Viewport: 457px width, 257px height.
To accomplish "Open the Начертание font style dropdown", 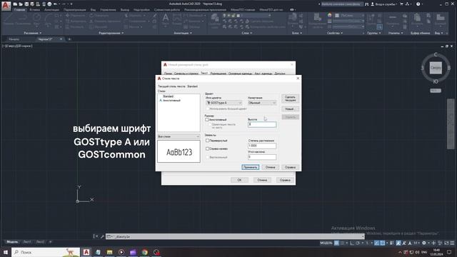I will (x=262, y=103).
